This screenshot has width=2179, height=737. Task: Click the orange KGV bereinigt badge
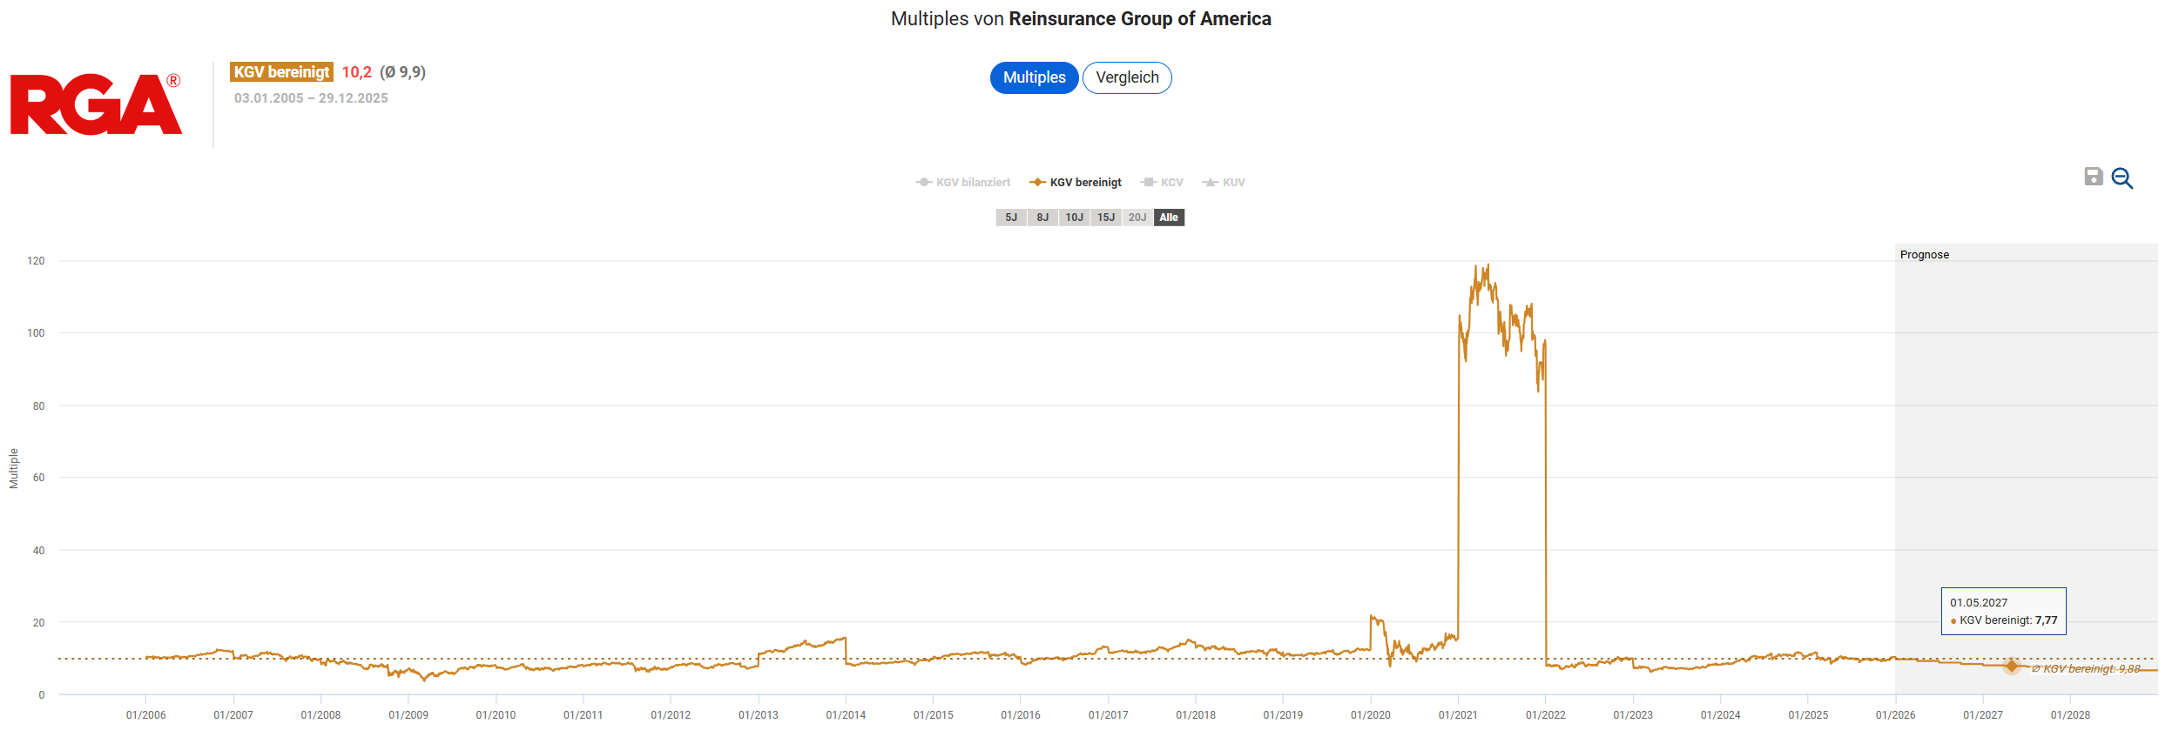click(x=281, y=72)
